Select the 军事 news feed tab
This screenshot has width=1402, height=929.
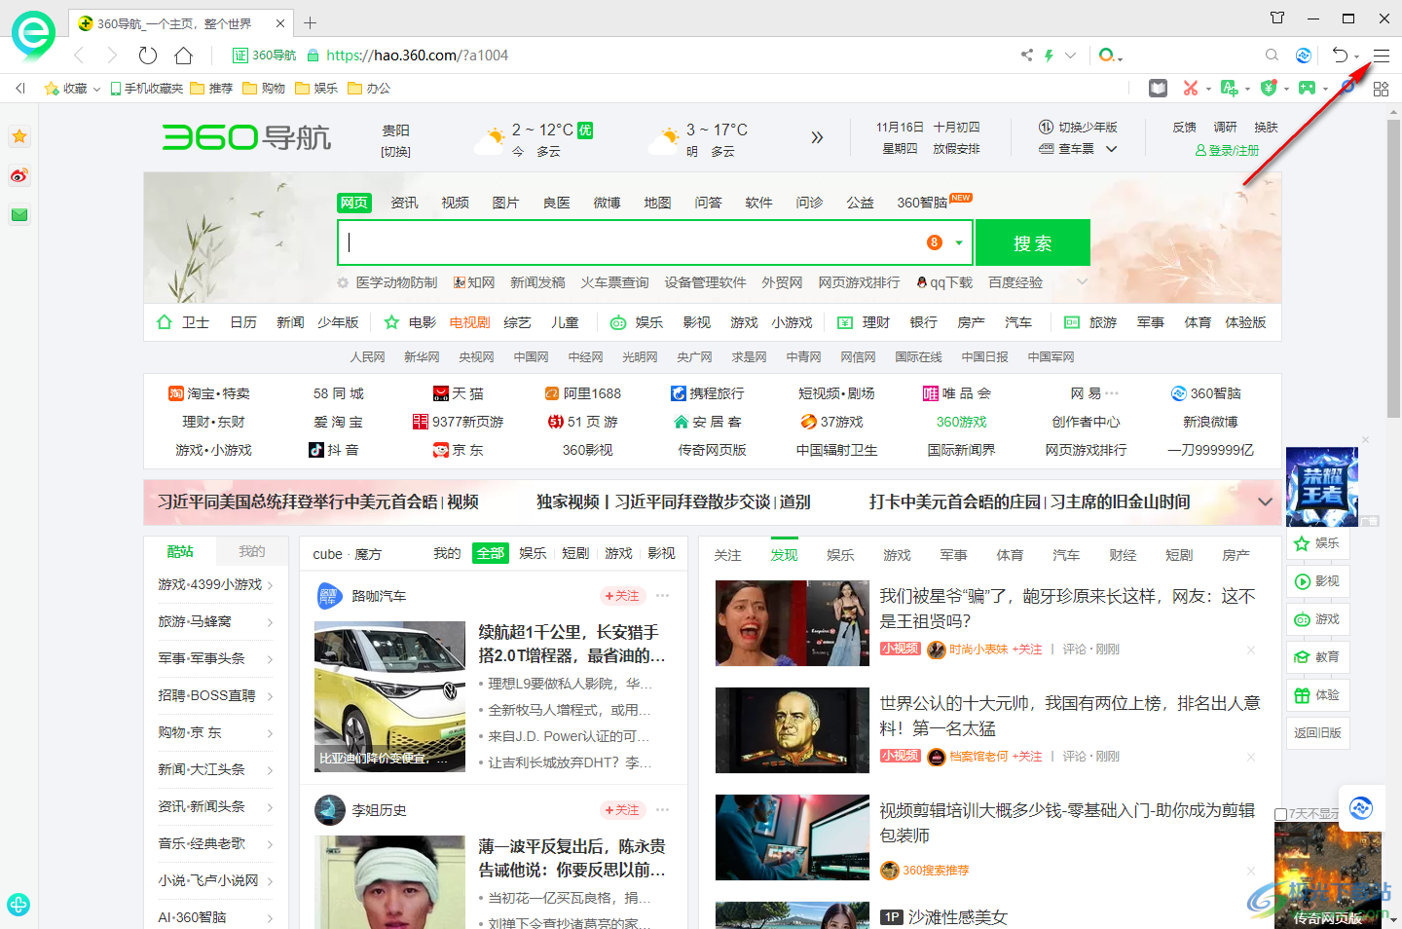(x=953, y=555)
